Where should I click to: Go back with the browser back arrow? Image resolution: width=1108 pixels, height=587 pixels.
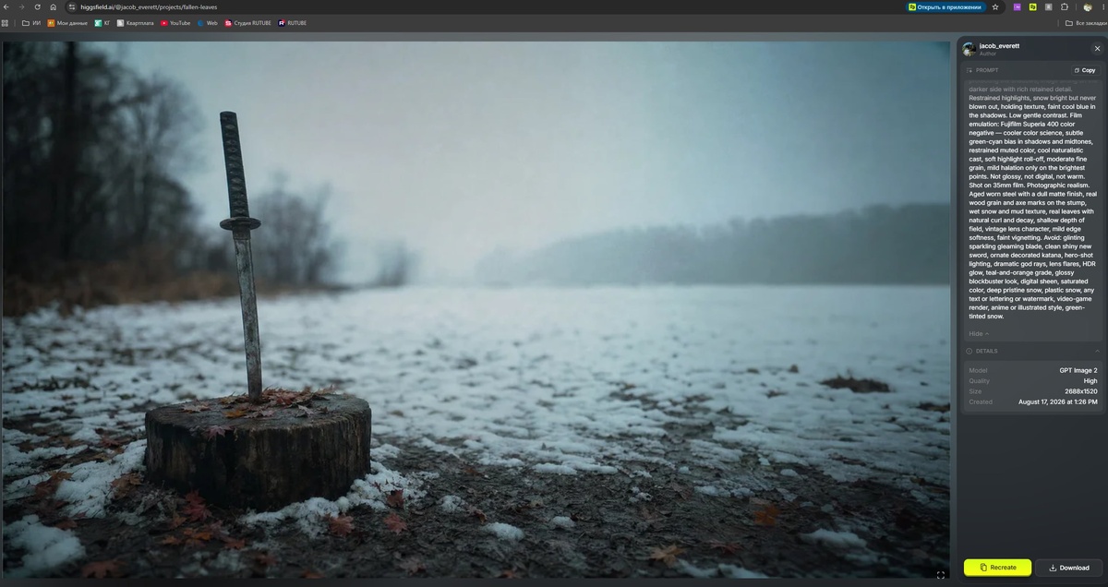pyautogui.click(x=6, y=6)
